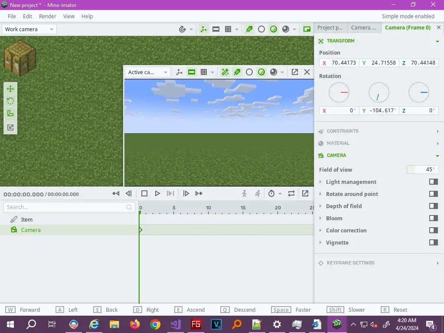Open Firefox from the taskbar

(x=135, y=324)
